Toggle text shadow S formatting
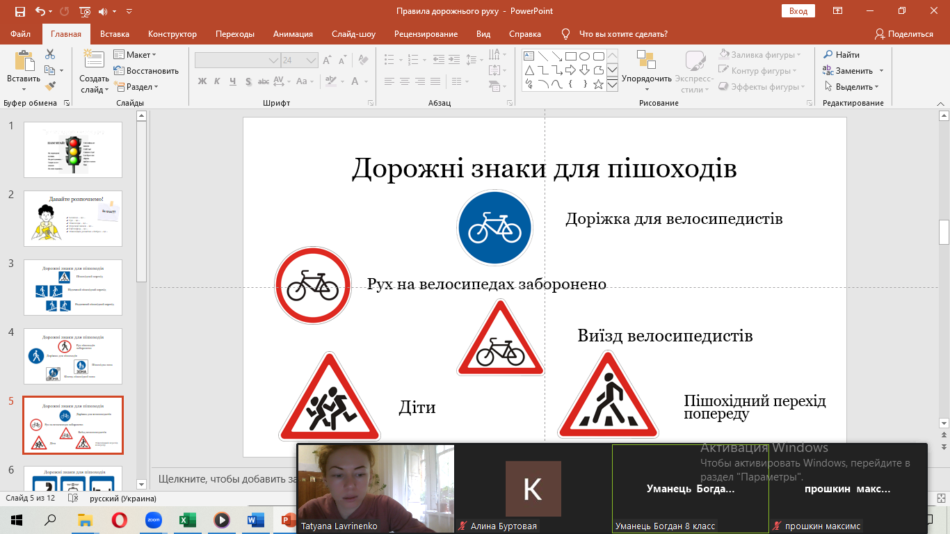The height and width of the screenshot is (534, 950). (x=248, y=81)
